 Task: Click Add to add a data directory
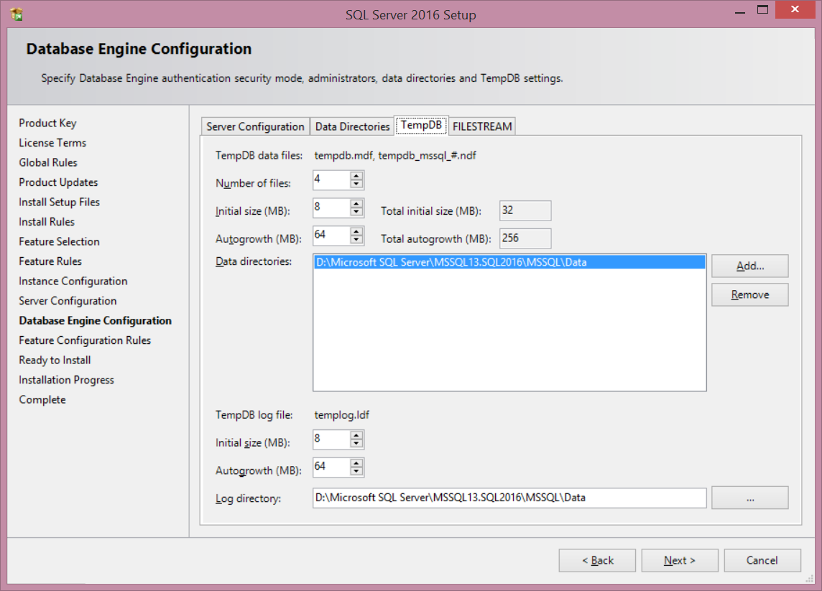pos(749,266)
